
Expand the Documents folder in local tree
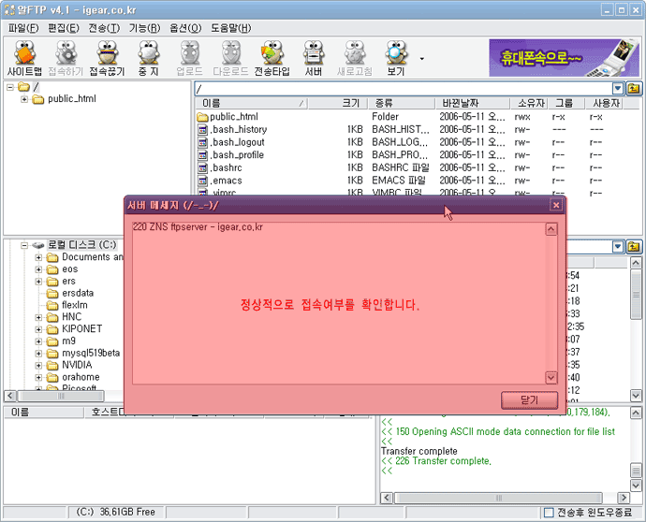(x=39, y=257)
